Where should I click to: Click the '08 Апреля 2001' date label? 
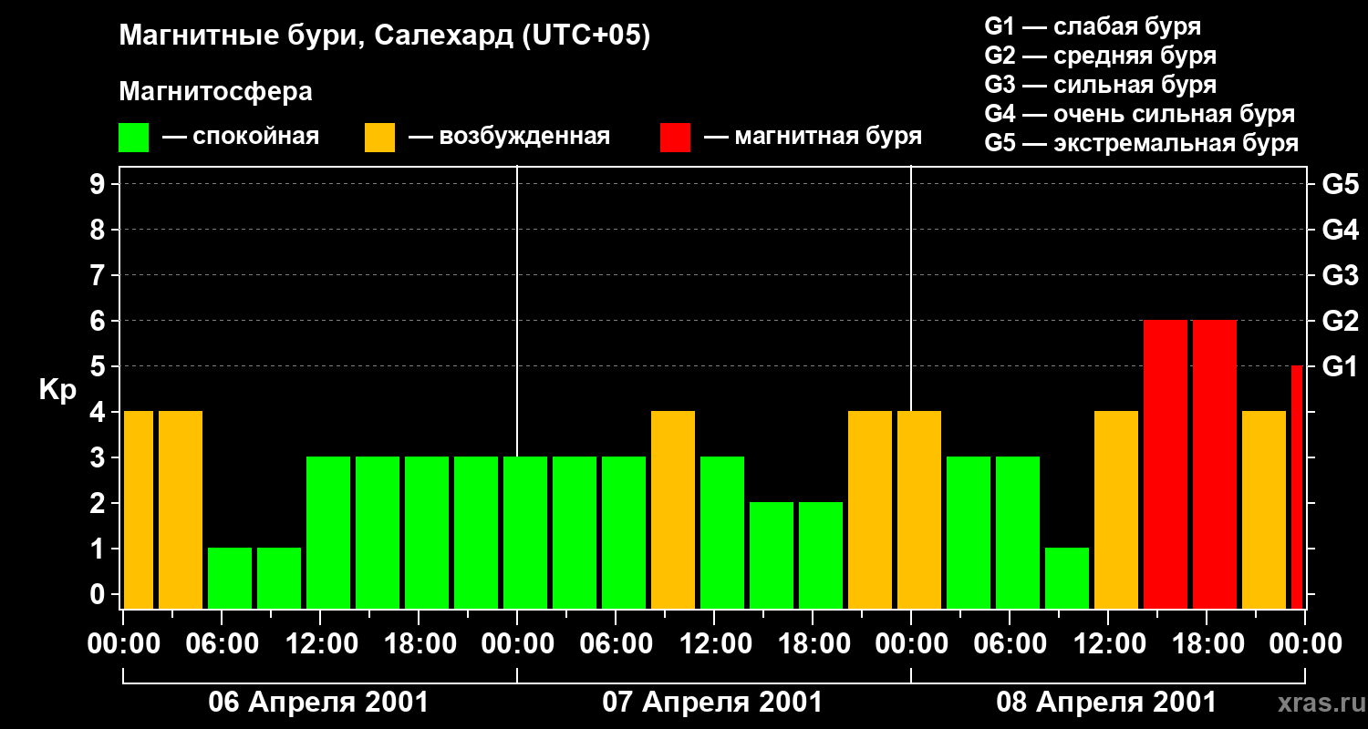point(1106,703)
